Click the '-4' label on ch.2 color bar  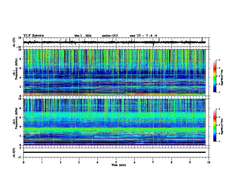219,117
